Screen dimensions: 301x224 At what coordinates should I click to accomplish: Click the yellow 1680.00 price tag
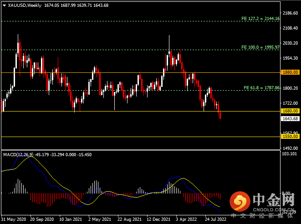(290, 111)
